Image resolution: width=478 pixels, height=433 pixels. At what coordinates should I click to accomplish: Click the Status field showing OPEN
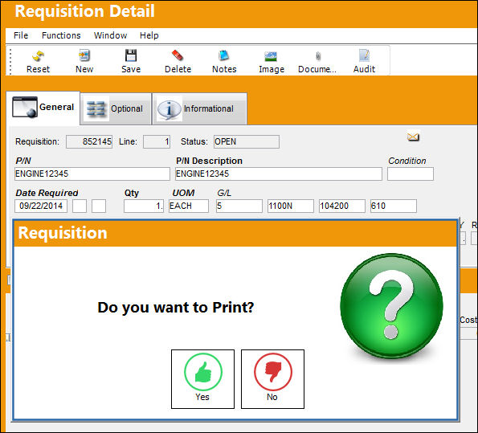point(247,142)
